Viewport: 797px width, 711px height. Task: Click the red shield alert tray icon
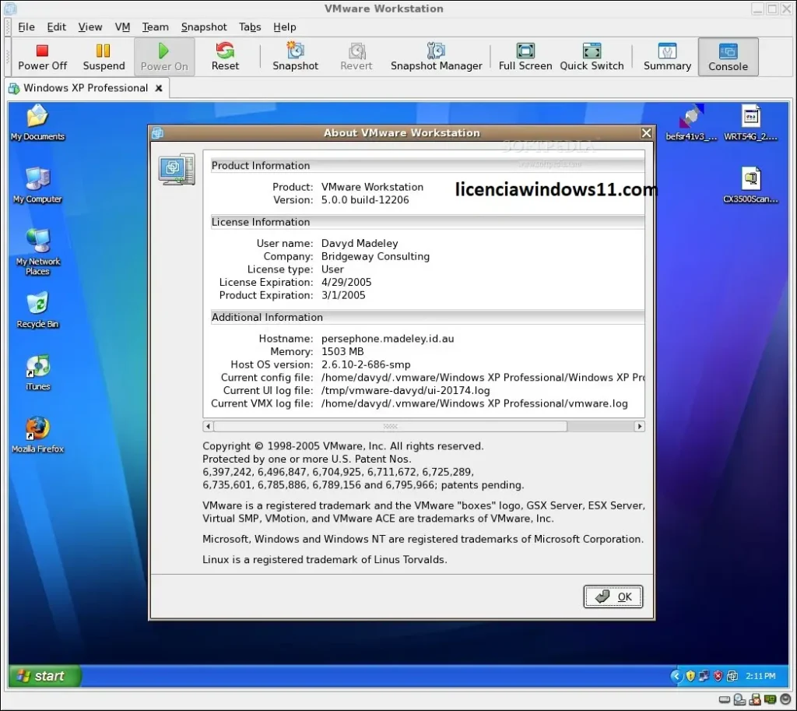point(718,676)
